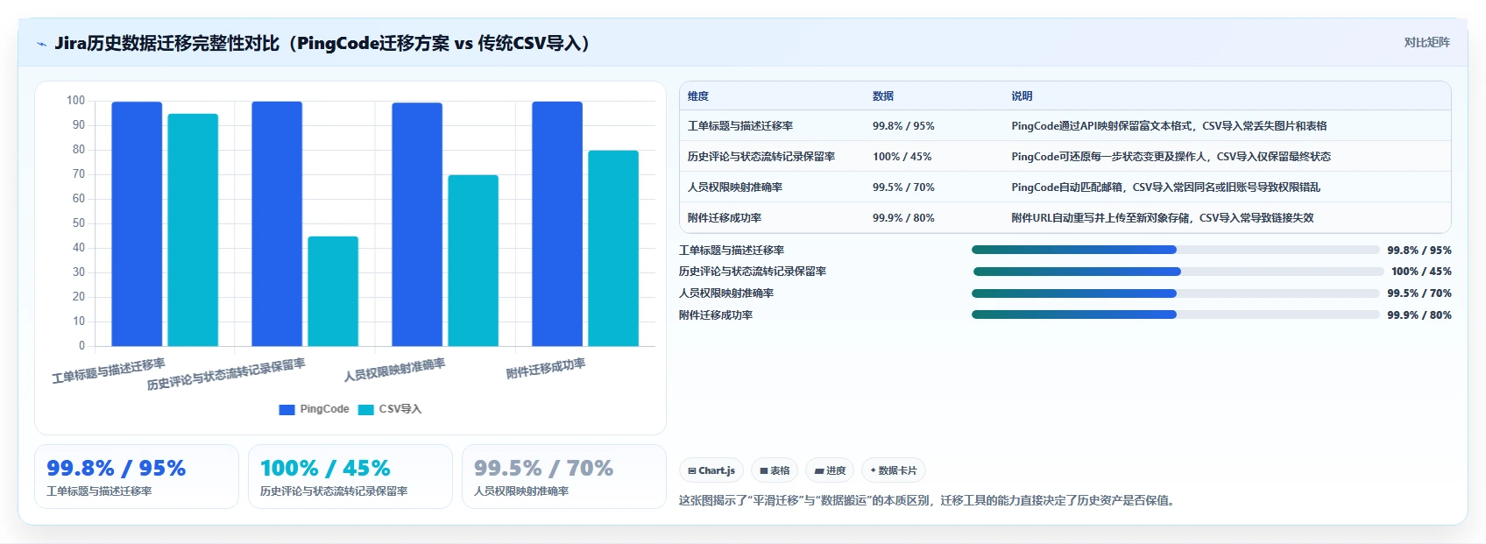Click the Jira历史数据迁移完整性对比 title
1486x544 pixels.
pos(322,43)
